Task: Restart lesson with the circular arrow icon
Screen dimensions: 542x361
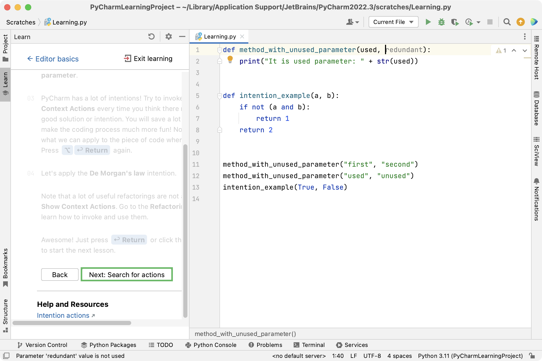Action: pos(152,37)
